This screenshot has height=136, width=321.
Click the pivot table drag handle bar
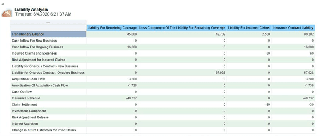click(48, 22)
